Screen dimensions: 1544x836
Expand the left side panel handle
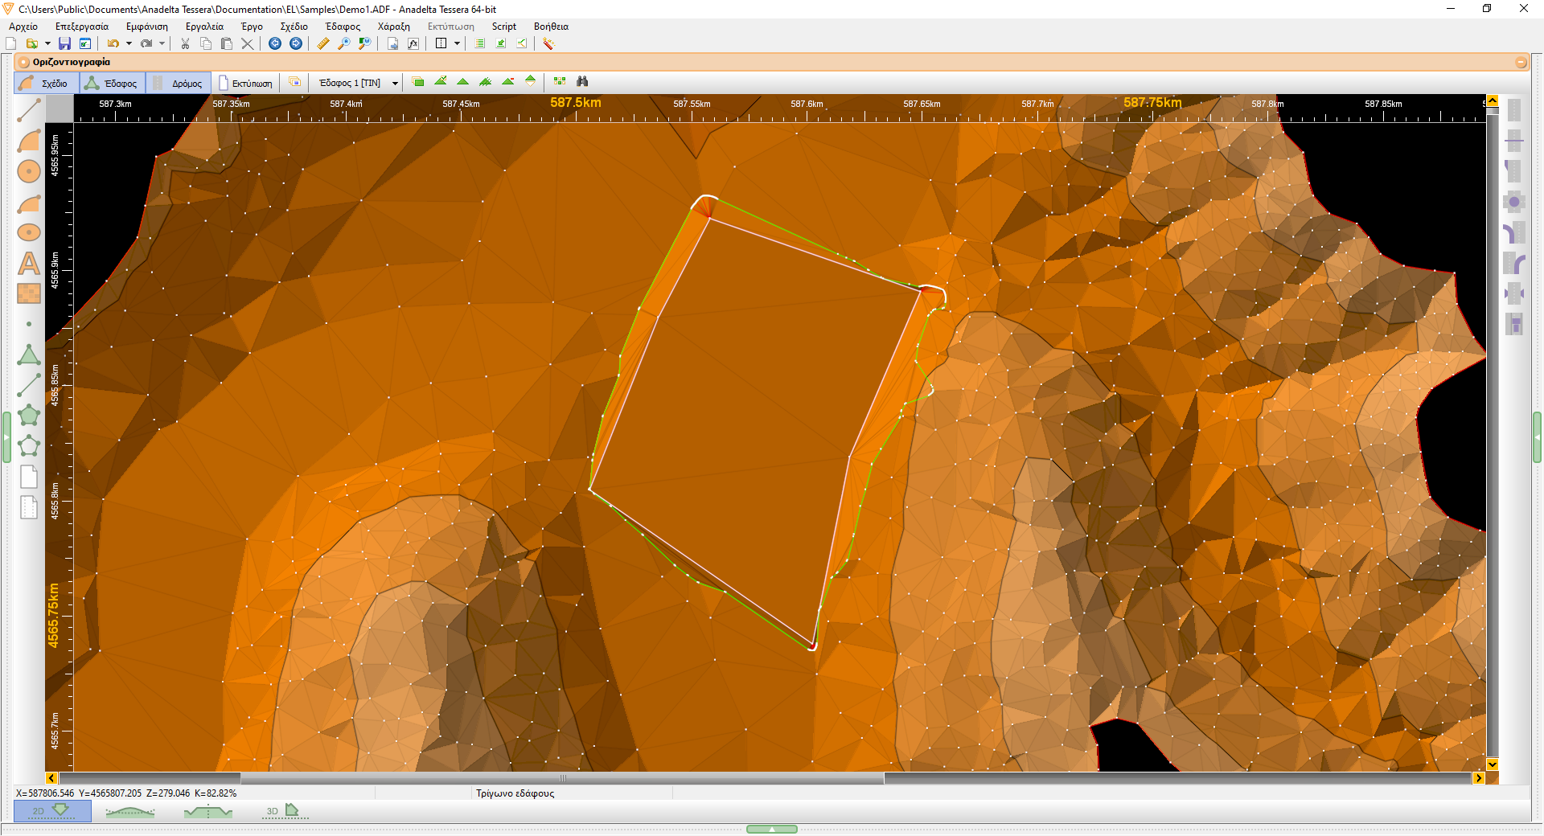click(6, 436)
